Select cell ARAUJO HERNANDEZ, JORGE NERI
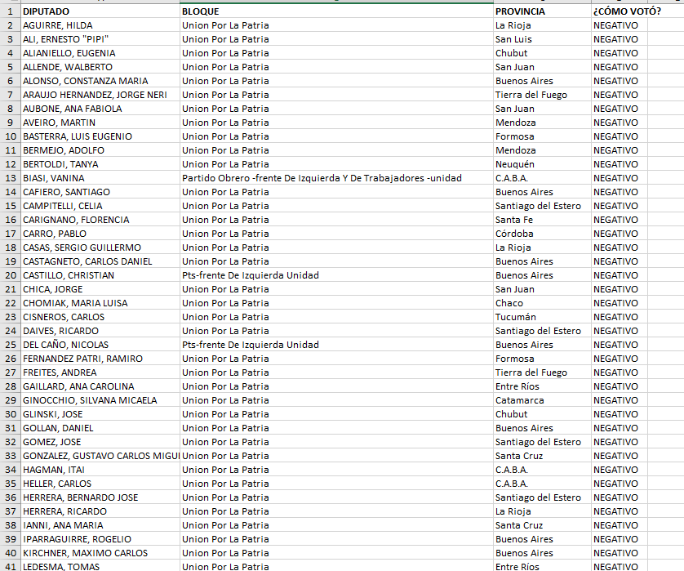Viewport: 684px width, 571px height. [100, 95]
